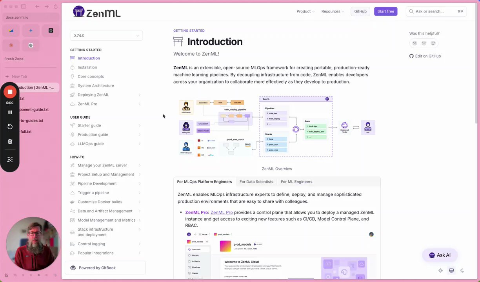Switch to light theme sun icon

[x=441, y=271]
